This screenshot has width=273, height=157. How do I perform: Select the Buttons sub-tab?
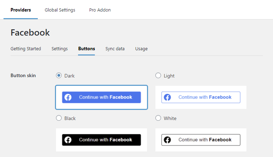pos(86,49)
